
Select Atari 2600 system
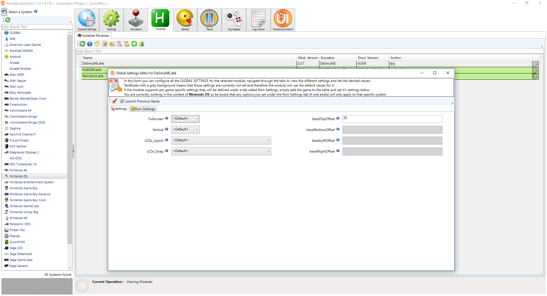(17, 75)
